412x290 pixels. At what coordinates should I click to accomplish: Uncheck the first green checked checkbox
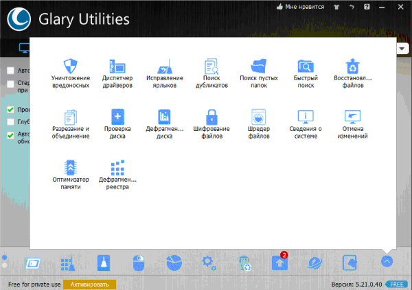tap(11, 110)
